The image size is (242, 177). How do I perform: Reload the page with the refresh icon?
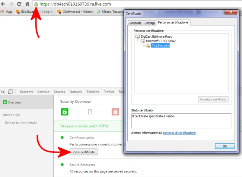19,4
